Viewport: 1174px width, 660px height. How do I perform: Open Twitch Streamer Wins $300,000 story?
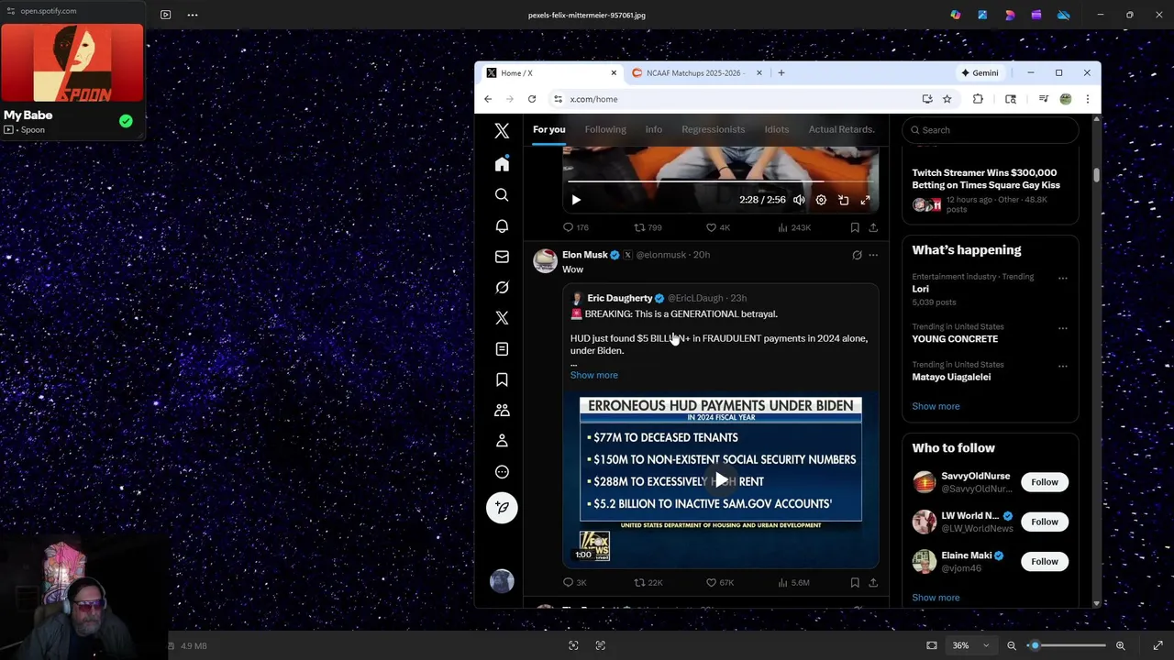(x=986, y=179)
